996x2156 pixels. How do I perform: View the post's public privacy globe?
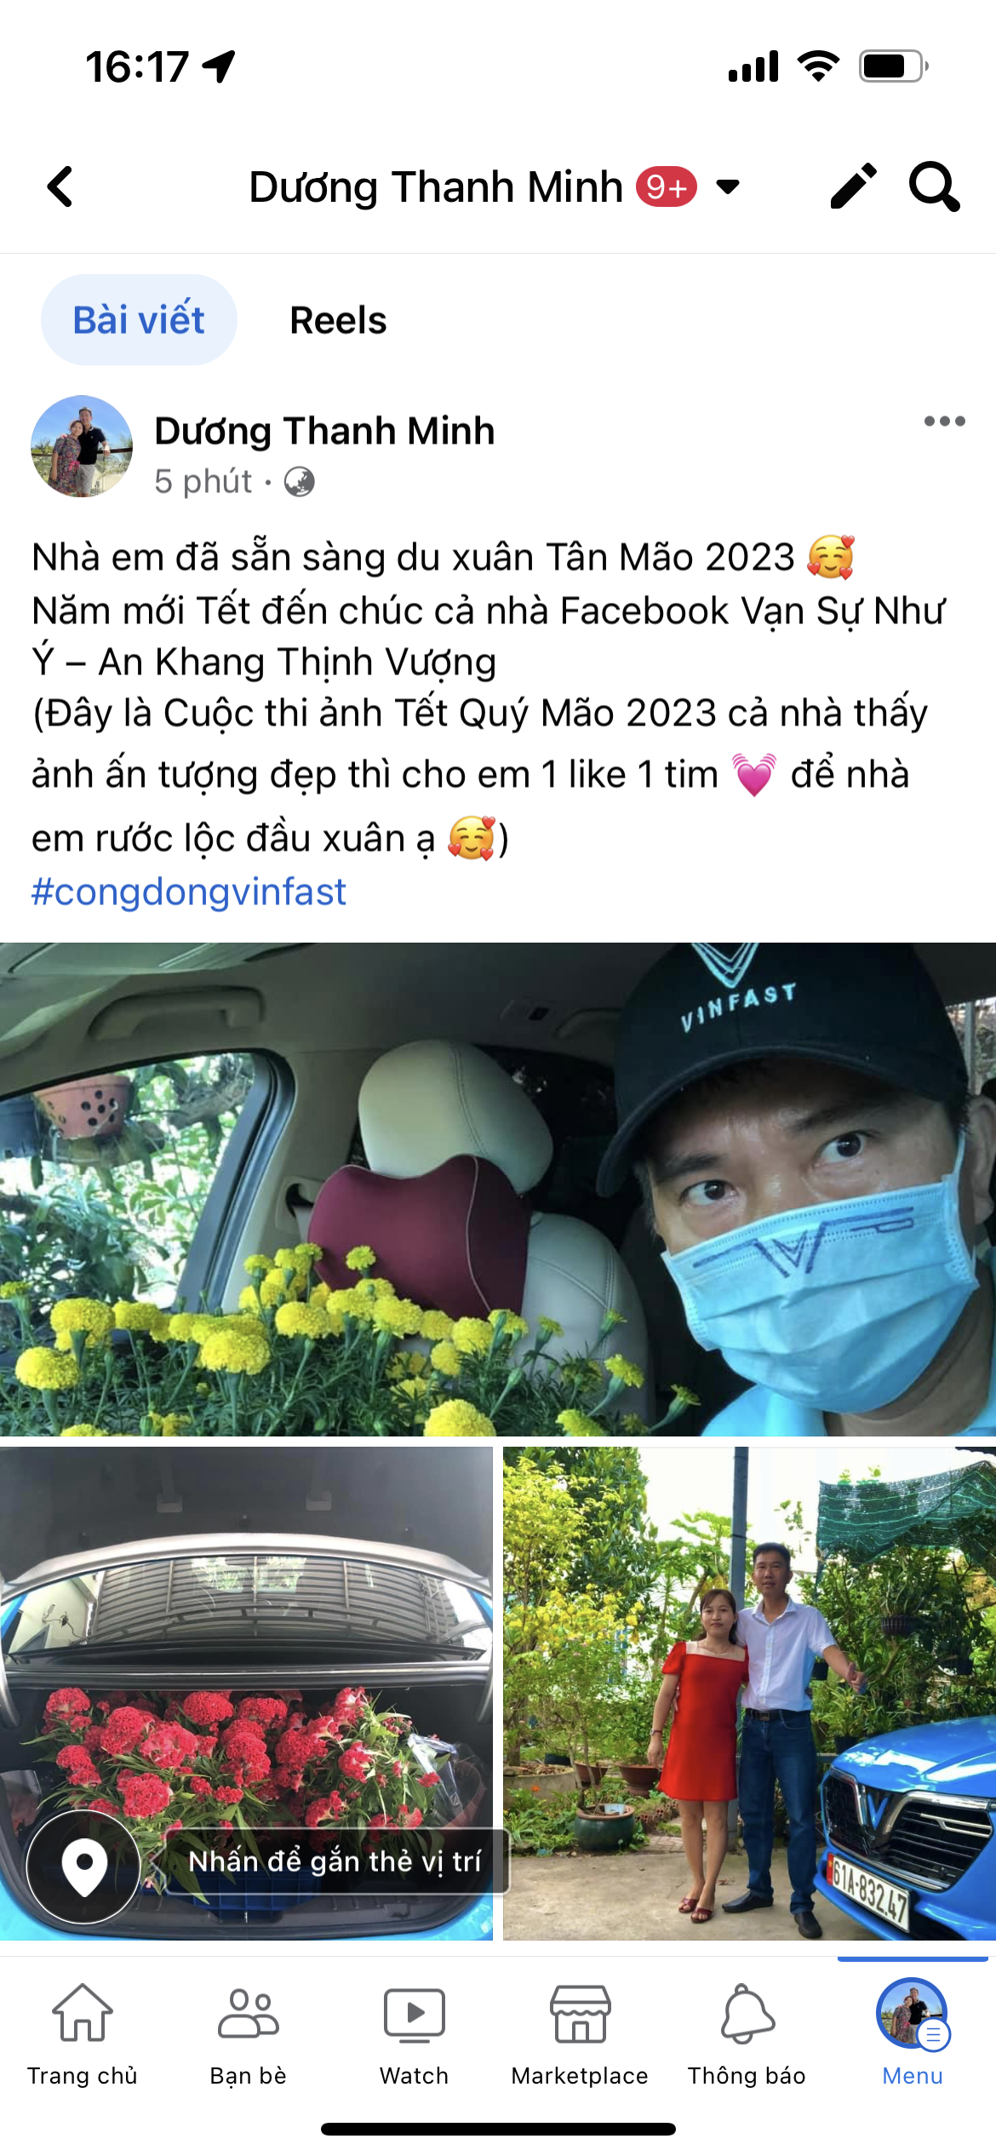(x=299, y=482)
